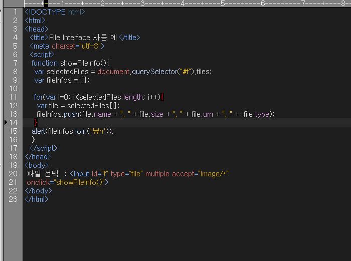Click the yellow cursor indicator on the ruler

tap(46, 3)
